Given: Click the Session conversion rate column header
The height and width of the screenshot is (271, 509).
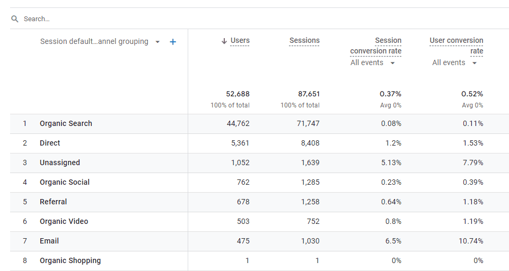Looking at the screenshot, I should [376, 46].
